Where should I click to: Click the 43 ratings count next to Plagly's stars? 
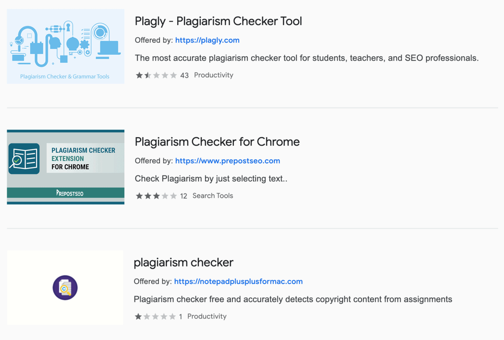coord(184,75)
